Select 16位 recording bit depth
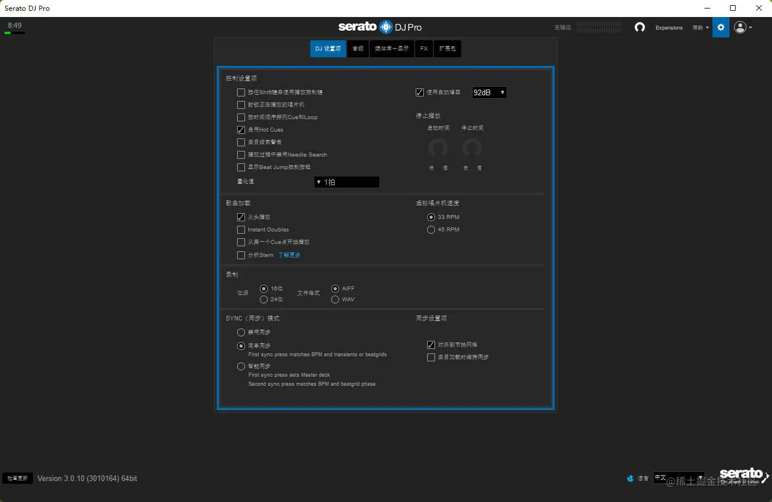The image size is (772, 502). (x=264, y=289)
